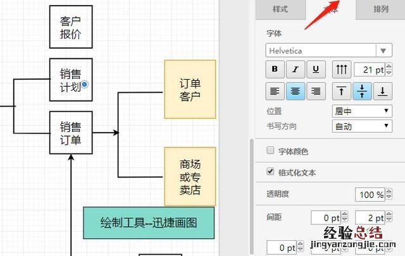Increase font size with up stepper
This screenshot has height=256, width=405.
coord(389,66)
